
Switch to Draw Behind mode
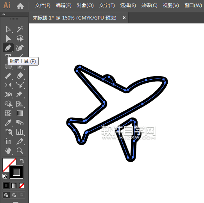14,195
